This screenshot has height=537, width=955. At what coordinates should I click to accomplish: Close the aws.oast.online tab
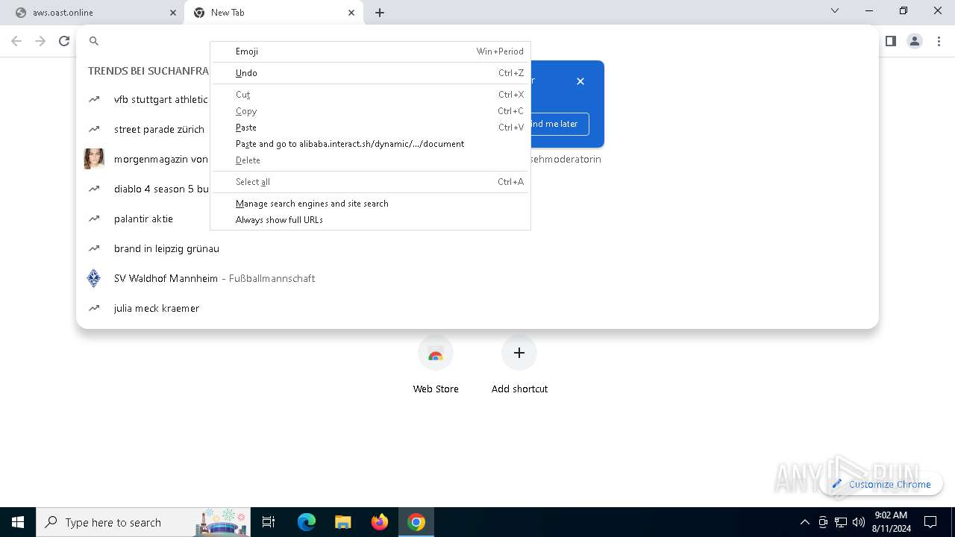173,13
